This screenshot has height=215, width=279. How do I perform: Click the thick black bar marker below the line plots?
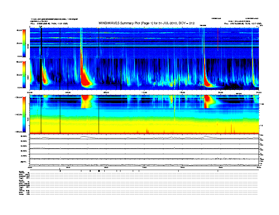click(x=99, y=171)
